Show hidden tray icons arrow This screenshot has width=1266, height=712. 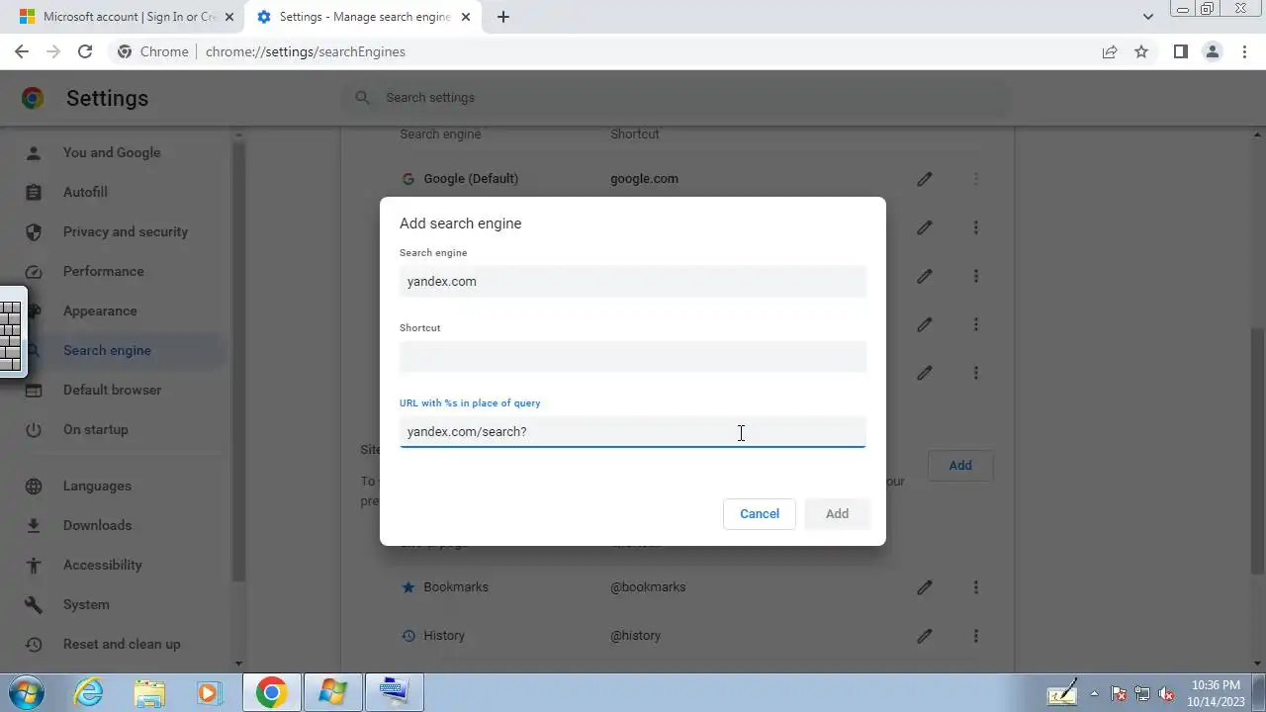1094,693
